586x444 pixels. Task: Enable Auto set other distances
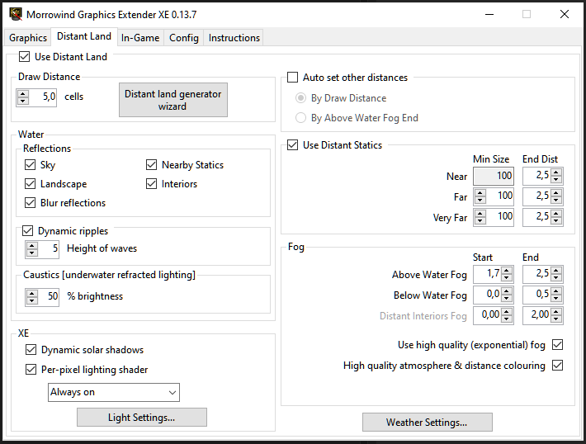click(292, 78)
